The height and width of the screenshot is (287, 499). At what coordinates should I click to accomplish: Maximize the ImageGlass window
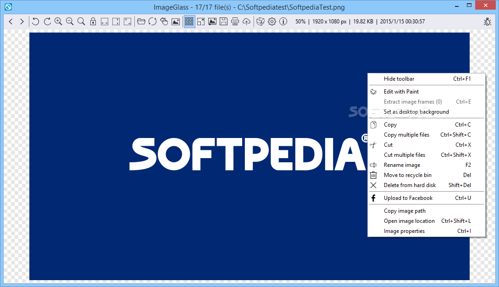(469, 6)
